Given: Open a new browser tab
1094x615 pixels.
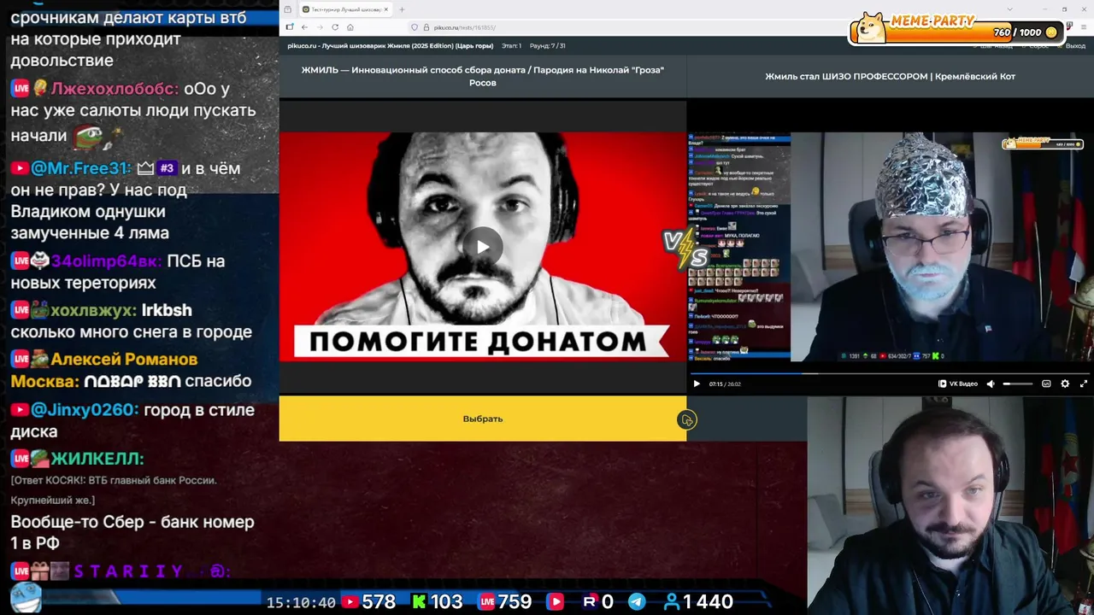Looking at the screenshot, I should click(x=402, y=9).
